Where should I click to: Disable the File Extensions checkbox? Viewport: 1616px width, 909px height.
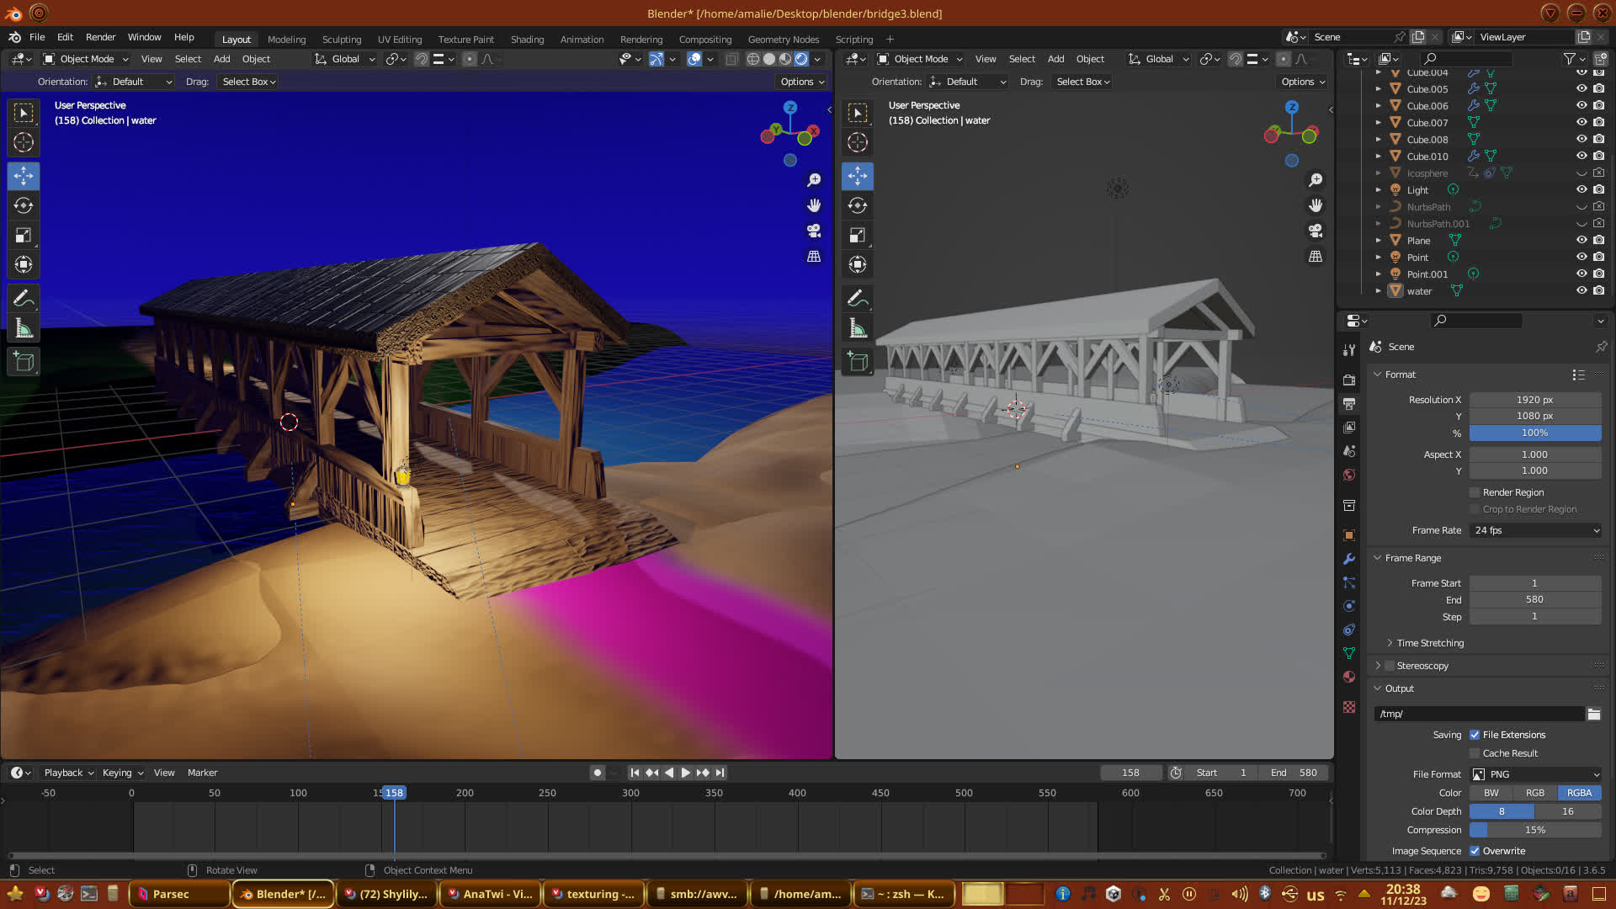pyautogui.click(x=1475, y=735)
